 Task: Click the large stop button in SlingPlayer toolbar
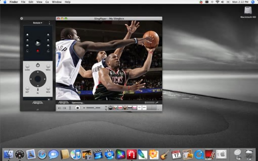78,108
